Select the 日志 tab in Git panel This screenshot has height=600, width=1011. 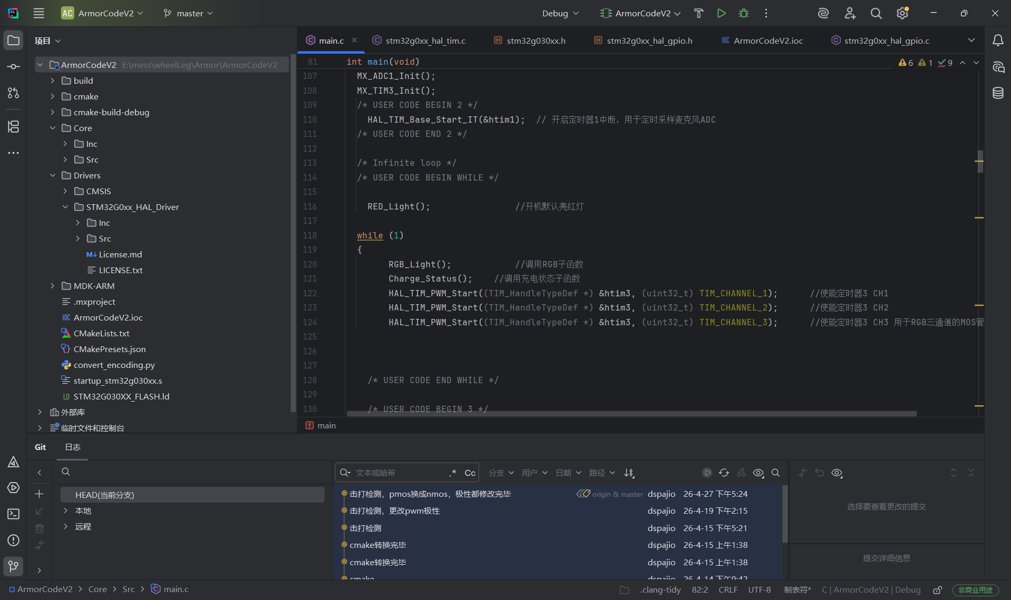[73, 447]
